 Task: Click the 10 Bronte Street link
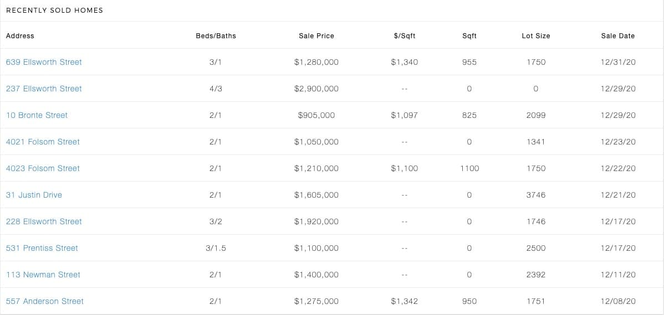coord(37,116)
